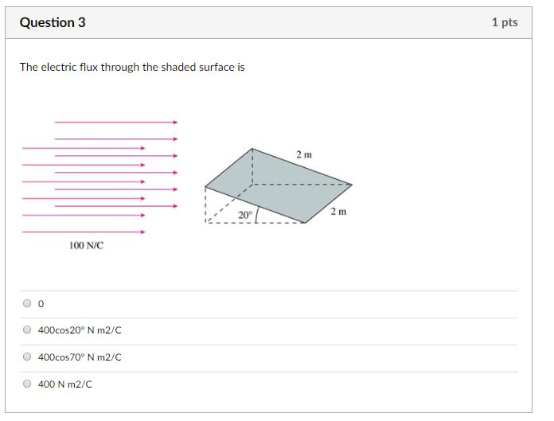This screenshot has width=554, height=421.
Task: Click the topmost pink field arrow
Action: [116, 123]
